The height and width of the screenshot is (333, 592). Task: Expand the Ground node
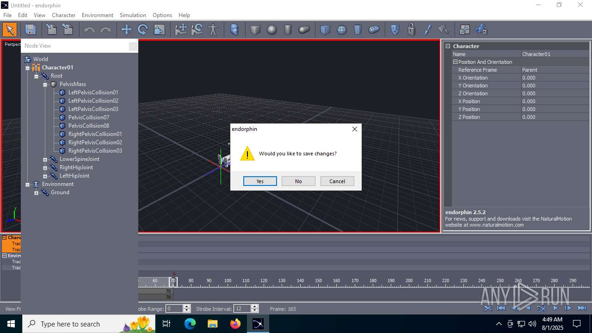tap(36, 193)
